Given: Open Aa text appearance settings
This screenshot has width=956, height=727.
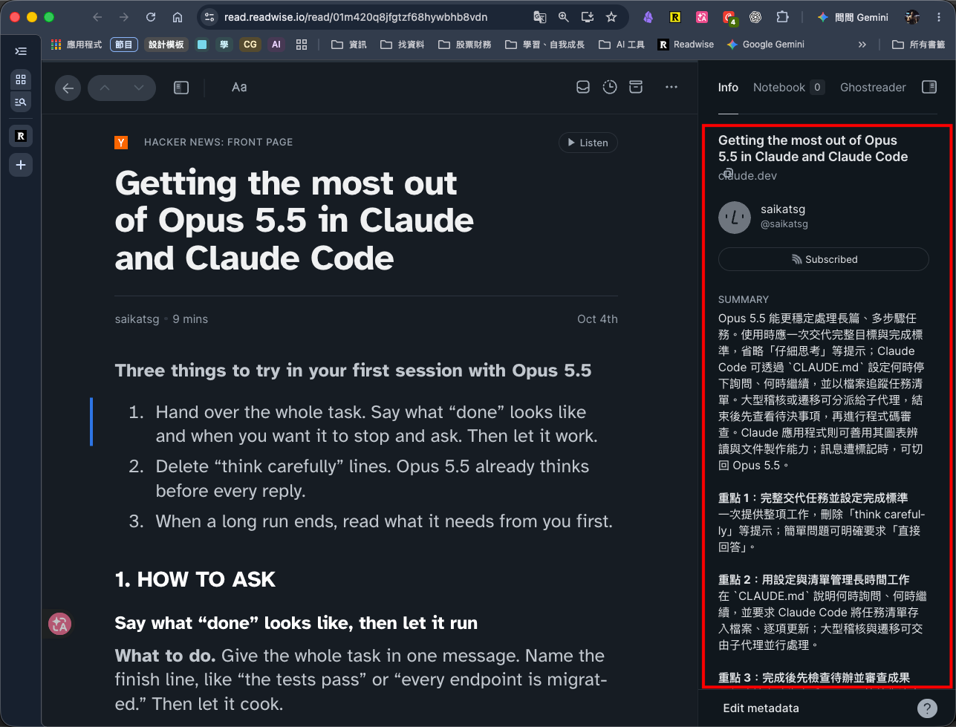Looking at the screenshot, I should (x=239, y=88).
